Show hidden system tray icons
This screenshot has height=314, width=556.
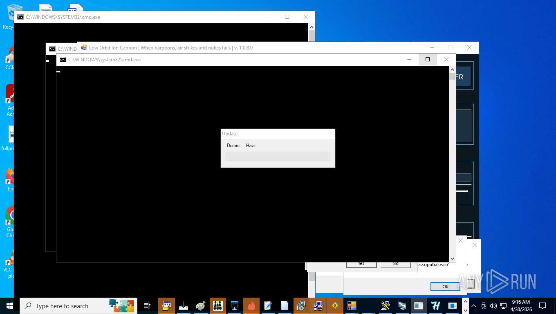click(474, 306)
